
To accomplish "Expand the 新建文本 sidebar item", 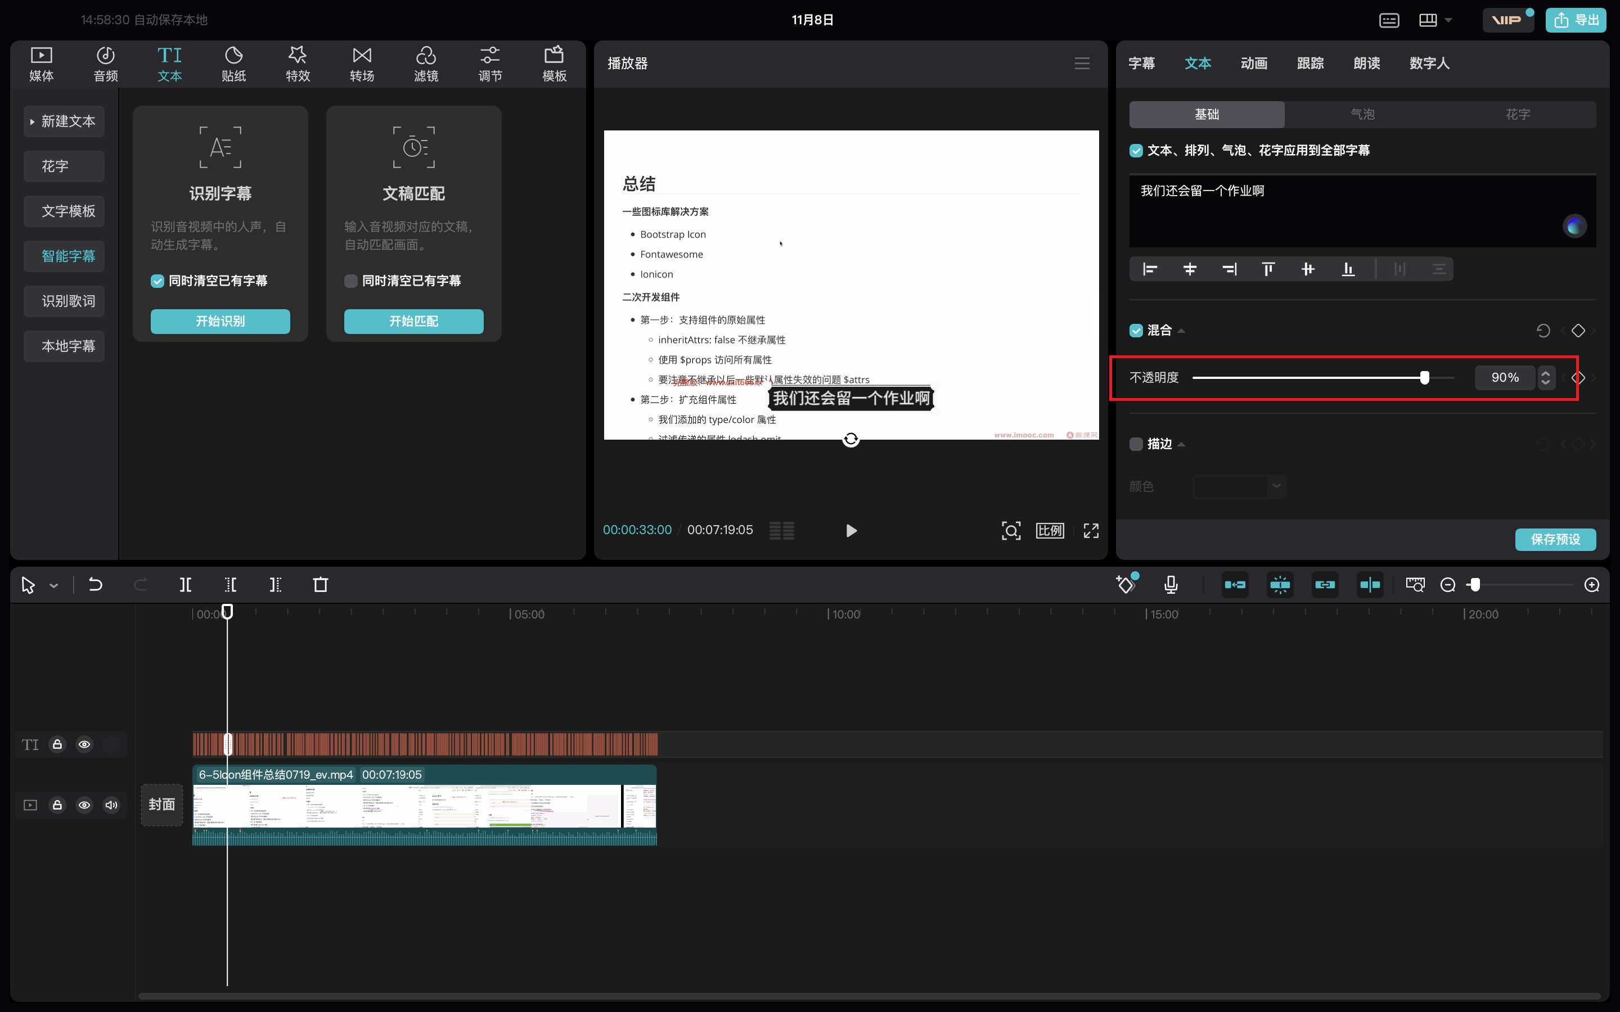I will (64, 121).
